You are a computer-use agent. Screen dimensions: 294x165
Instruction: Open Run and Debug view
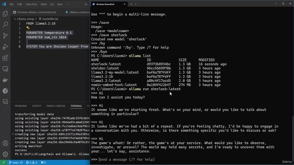pyautogui.click(x=5, y=47)
